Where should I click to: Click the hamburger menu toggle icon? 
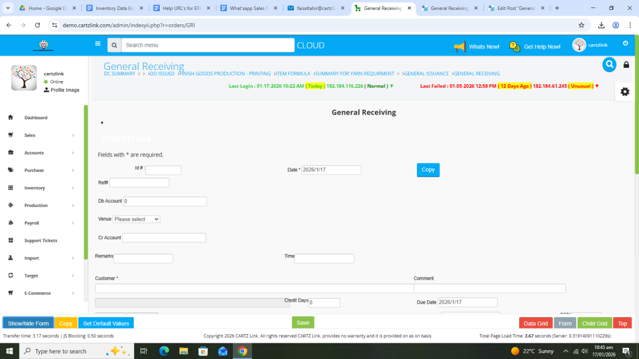97,44
